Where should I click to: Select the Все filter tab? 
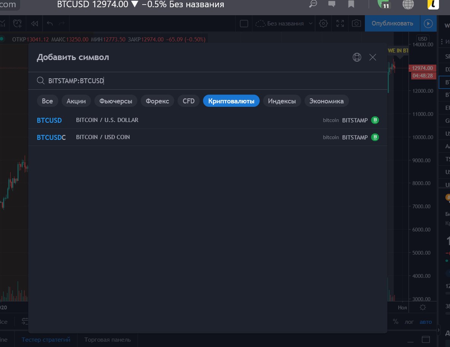[x=48, y=101]
